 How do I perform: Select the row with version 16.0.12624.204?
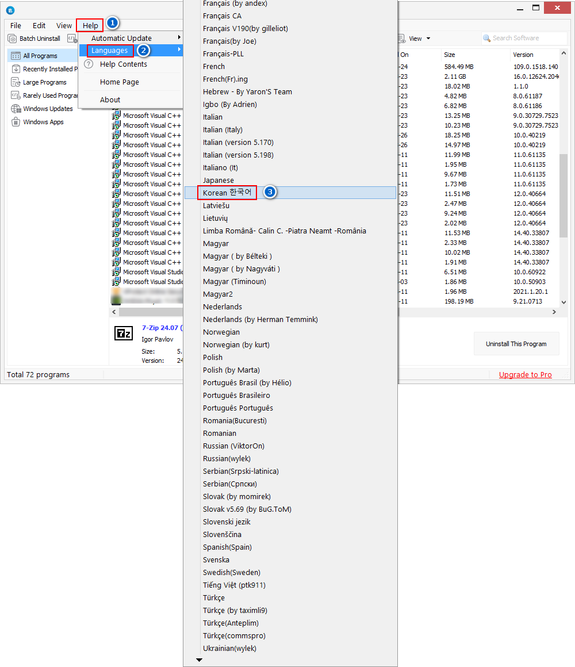pos(478,76)
